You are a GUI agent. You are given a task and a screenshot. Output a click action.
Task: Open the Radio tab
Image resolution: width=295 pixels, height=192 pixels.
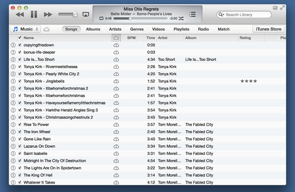[203, 29]
